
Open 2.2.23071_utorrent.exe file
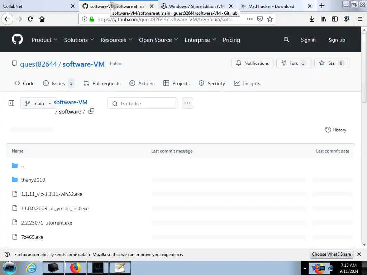47,223
